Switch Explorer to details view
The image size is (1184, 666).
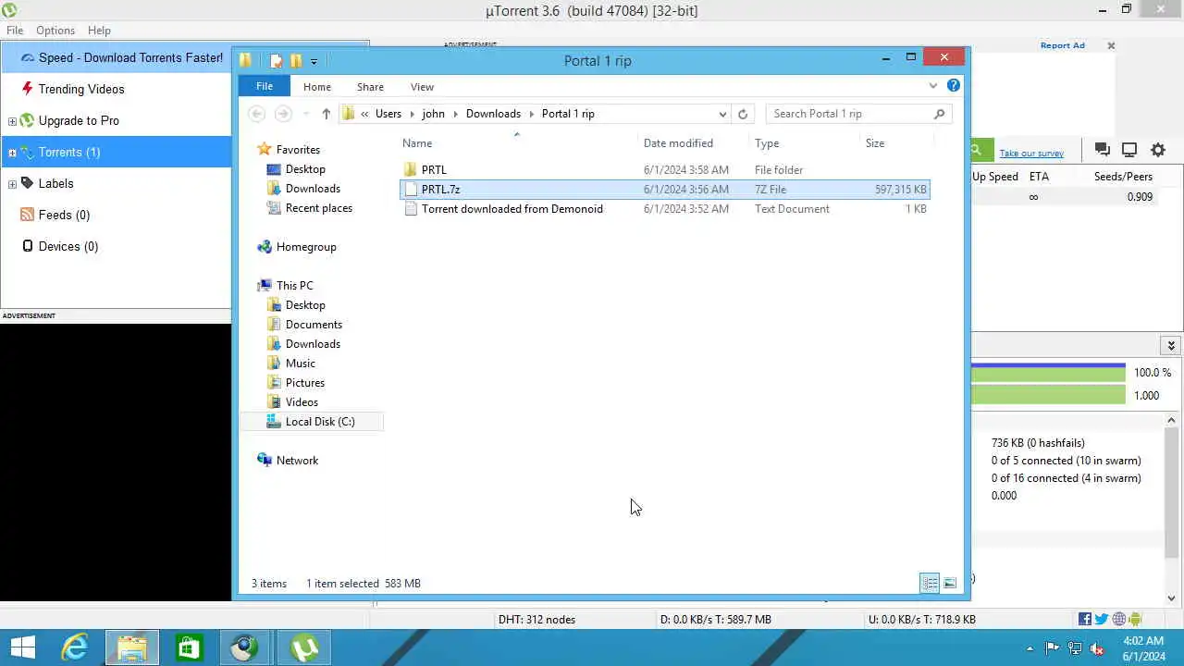click(x=930, y=583)
